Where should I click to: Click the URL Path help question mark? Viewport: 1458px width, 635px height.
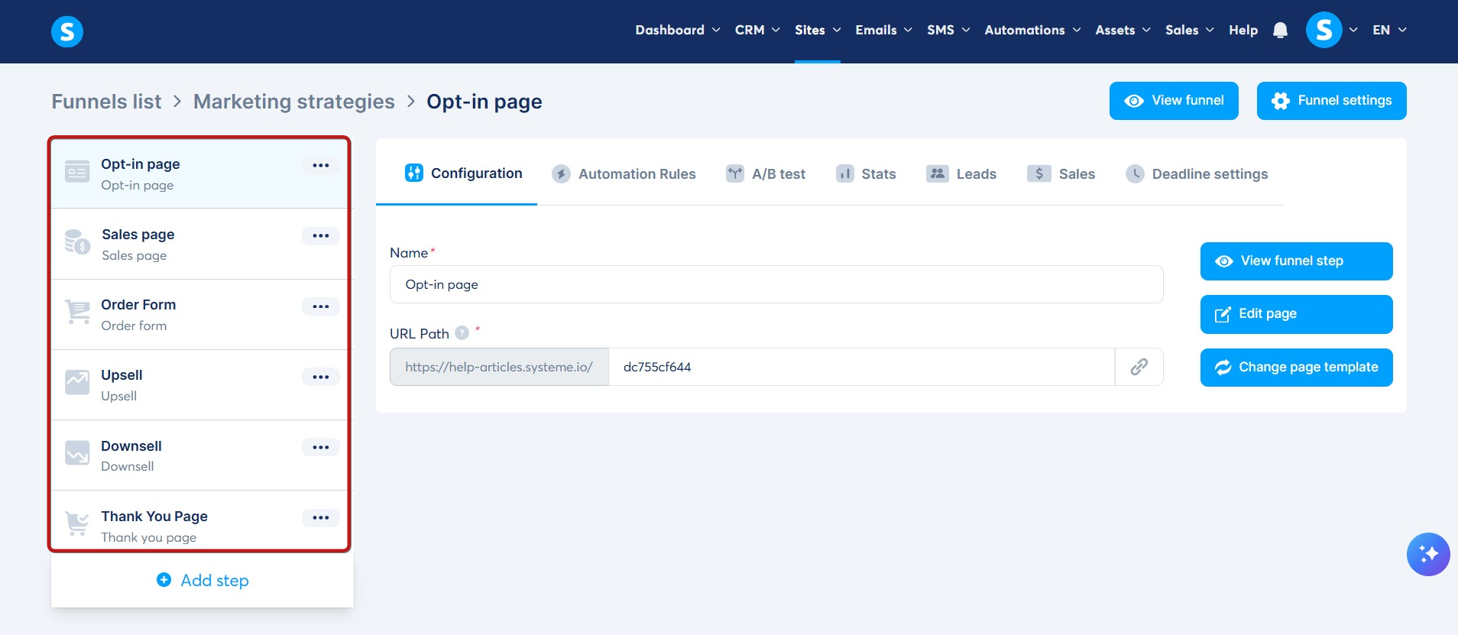click(x=462, y=333)
